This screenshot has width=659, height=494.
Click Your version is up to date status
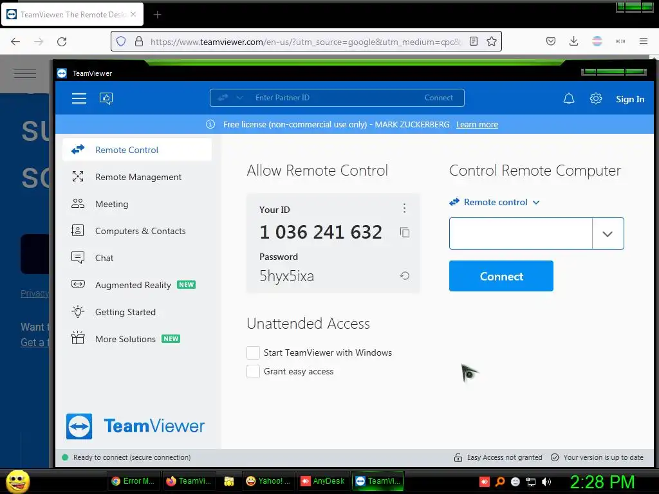[603, 457]
